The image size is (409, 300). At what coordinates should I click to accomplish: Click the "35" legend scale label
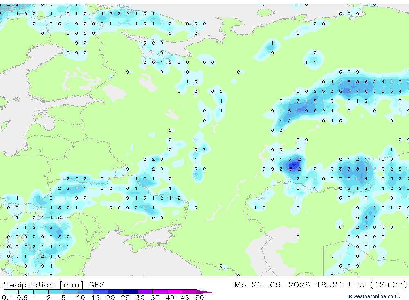tap(155, 298)
